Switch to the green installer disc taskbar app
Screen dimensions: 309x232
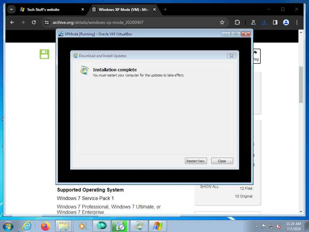click(x=120, y=226)
